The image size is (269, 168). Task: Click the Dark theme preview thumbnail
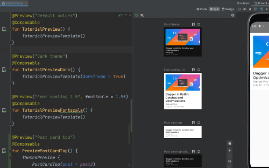[x=183, y=42]
